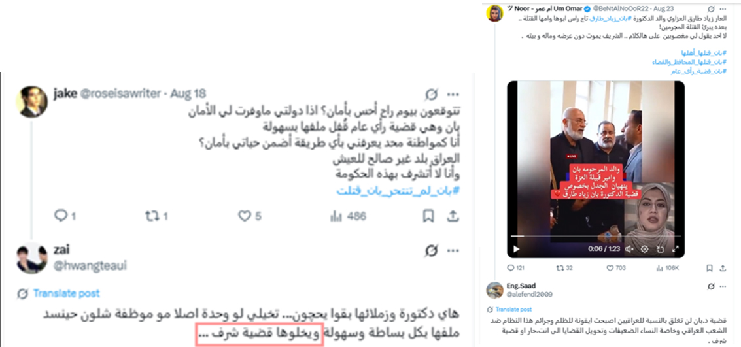
Task: Click the share icon on jake's post
Action: pyautogui.click(x=453, y=216)
